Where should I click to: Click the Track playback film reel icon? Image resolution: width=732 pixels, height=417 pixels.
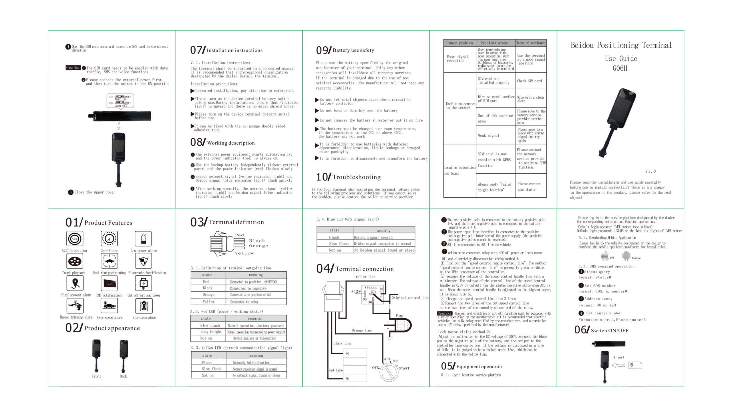[75, 261]
